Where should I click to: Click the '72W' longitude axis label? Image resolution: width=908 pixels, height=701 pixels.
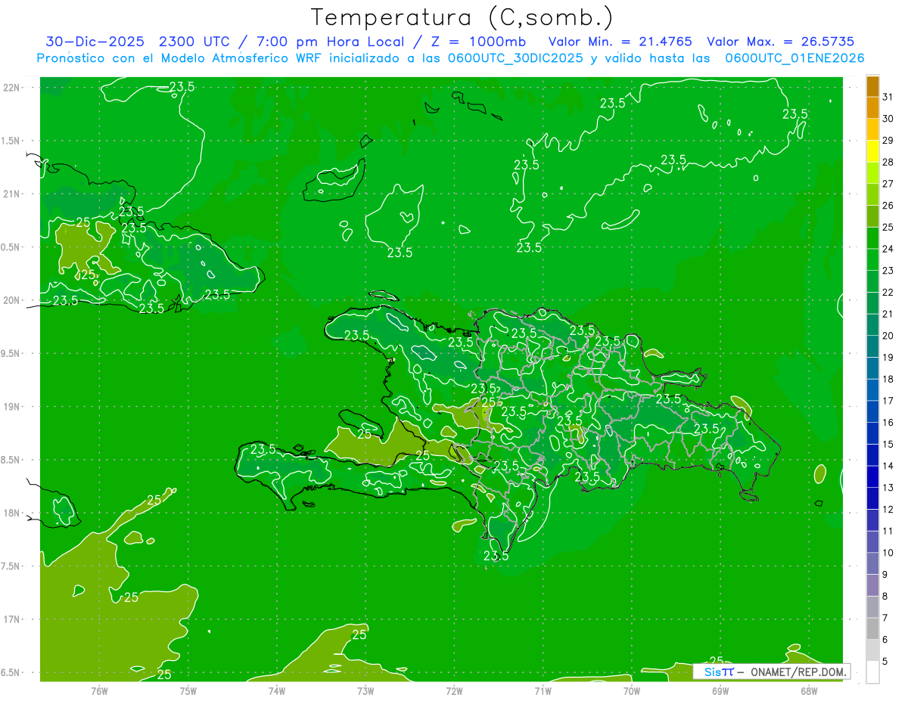[x=454, y=691]
